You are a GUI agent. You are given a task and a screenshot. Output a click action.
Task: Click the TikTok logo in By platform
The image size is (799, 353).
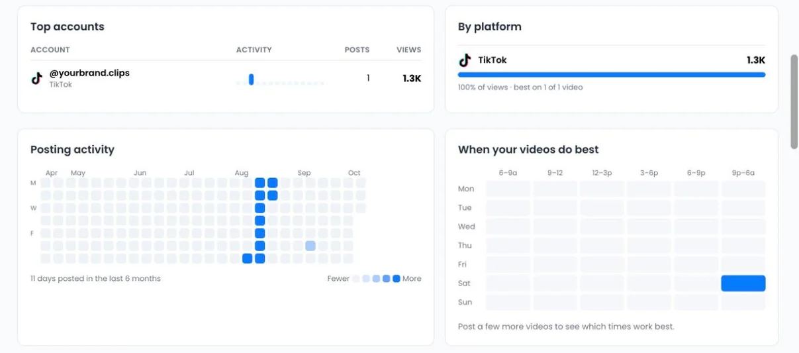click(465, 60)
